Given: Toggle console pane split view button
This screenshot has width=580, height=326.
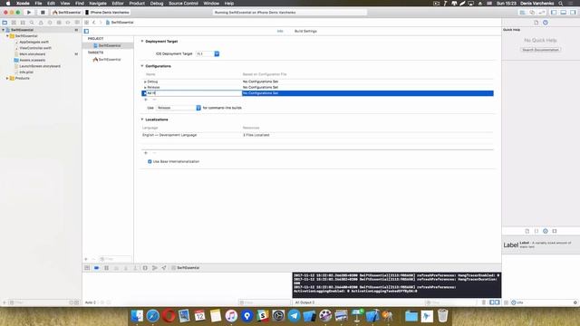Looking at the screenshot, I should (x=495, y=302).
